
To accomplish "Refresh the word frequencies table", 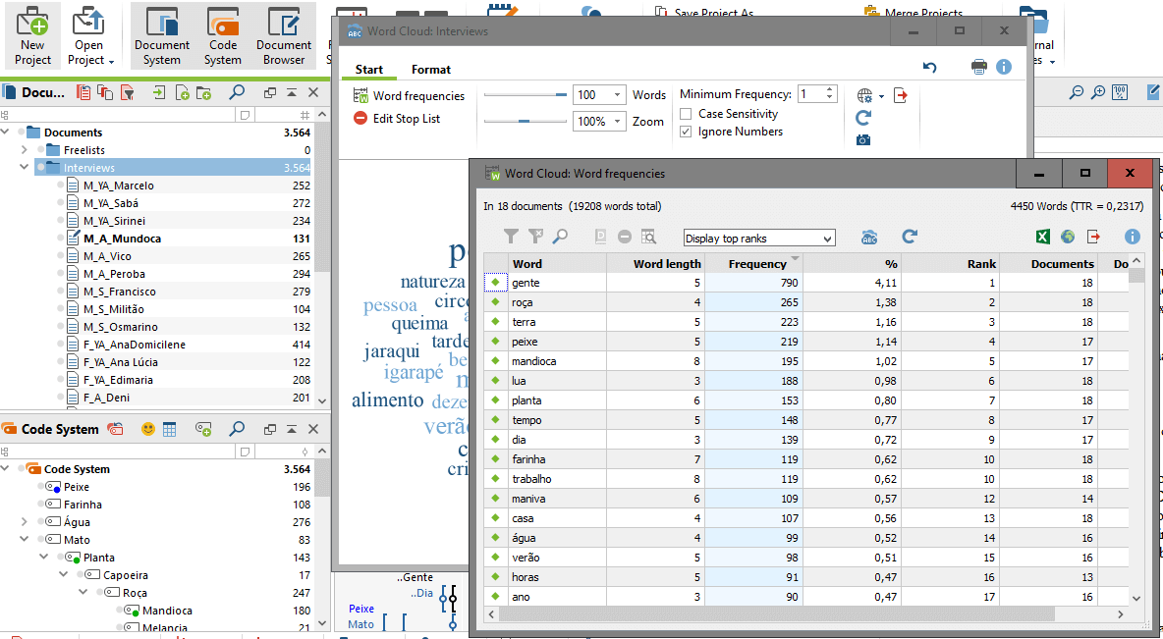I will click(x=910, y=237).
